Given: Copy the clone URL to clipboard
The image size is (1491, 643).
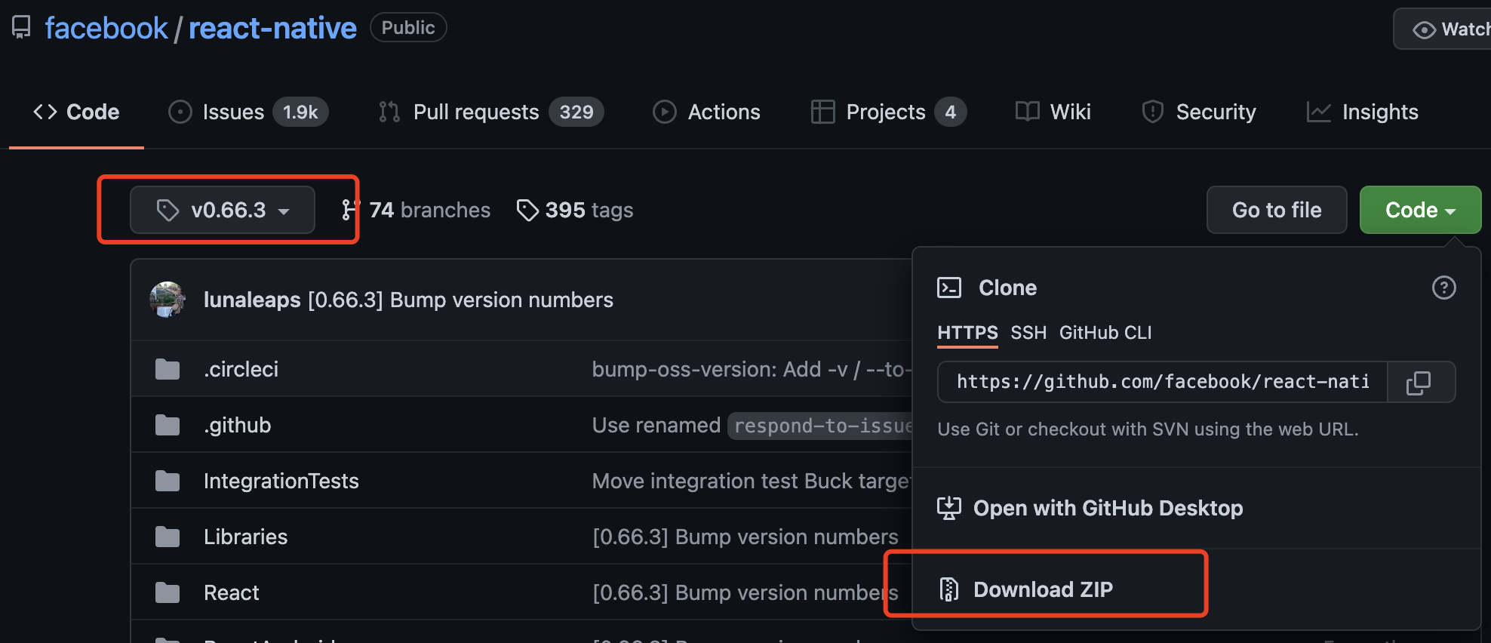Looking at the screenshot, I should pyautogui.click(x=1420, y=382).
